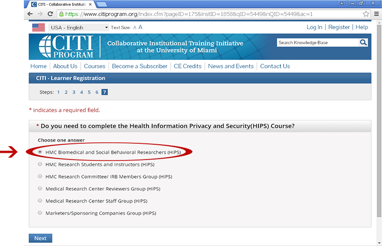Go to registration step 1
Image resolution: width=382 pixels, height=246 pixels.
point(58,92)
